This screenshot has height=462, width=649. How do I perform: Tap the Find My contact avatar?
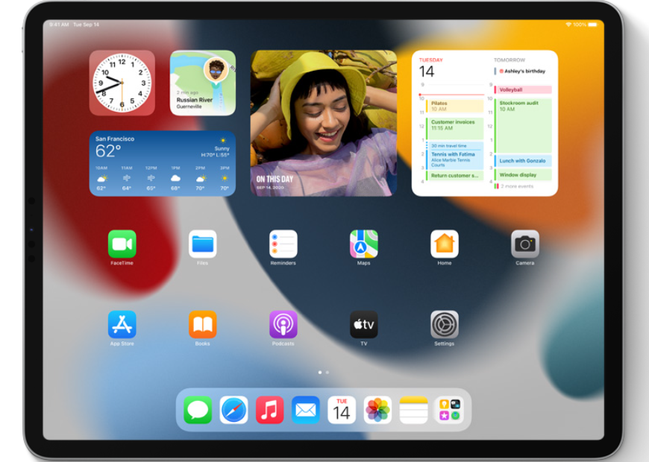216,69
